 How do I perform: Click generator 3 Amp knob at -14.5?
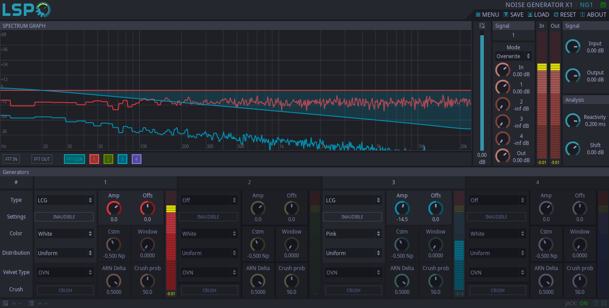[402, 208]
